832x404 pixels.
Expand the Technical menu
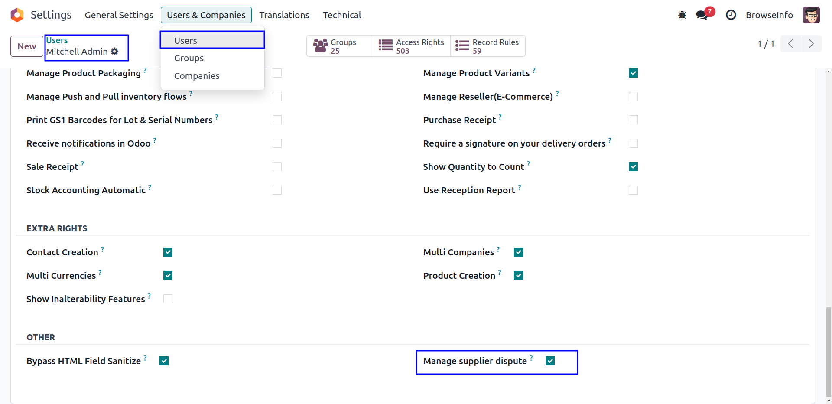(341, 15)
